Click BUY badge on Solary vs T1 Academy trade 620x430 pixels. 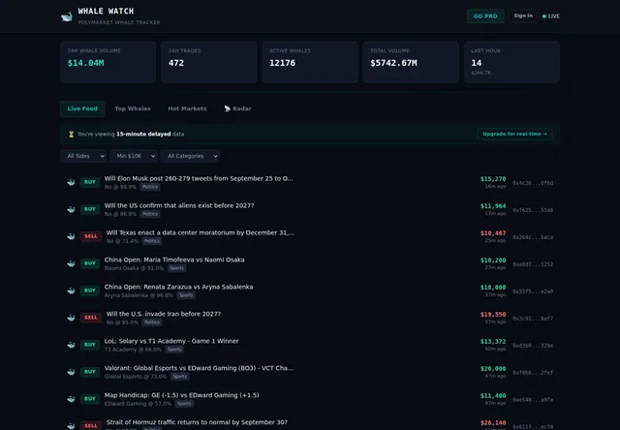(x=90, y=345)
